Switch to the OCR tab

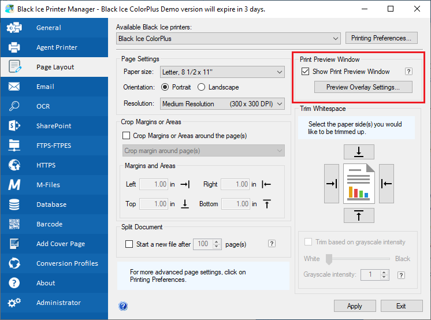point(54,106)
